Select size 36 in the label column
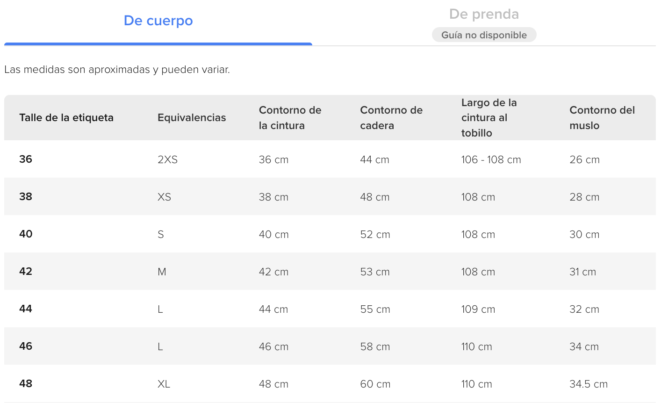The height and width of the screenshot is (403, 661). coord(26,159)
